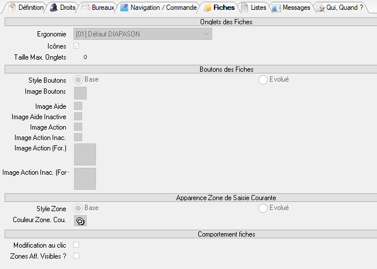Enable Modification au clic checkbox
The width and height of the screenshot is (377, 269).
coord(76,245)
